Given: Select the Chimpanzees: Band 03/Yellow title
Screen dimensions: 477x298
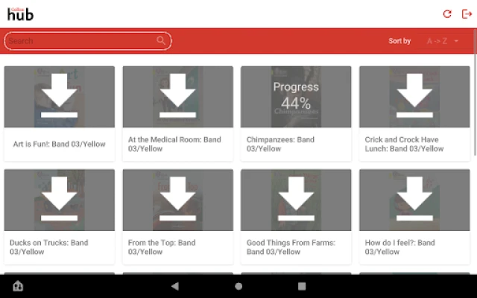Looking at the screenshot, I should point(280,144).
